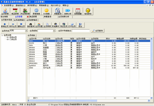The image size is (154, 106).
Task: Click horizontal scrollbar right arrow
Action: [149, 100]
